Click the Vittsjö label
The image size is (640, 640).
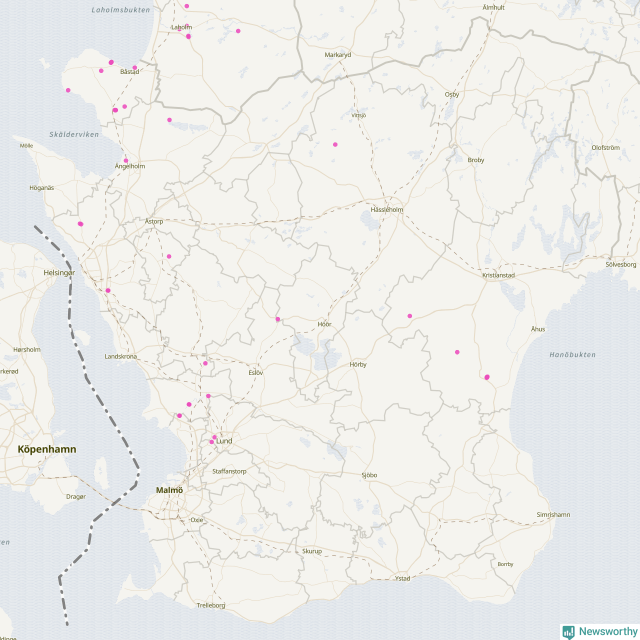coord(358,115)
